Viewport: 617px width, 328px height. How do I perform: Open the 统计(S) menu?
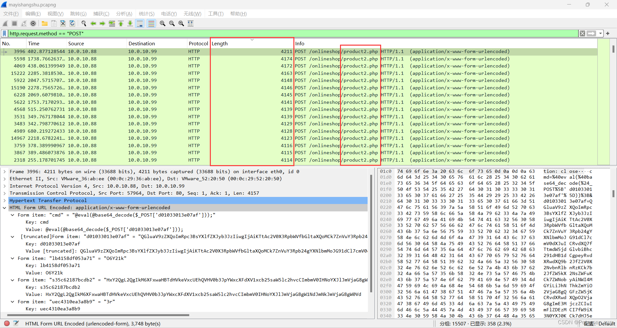[x=147, y=14]
